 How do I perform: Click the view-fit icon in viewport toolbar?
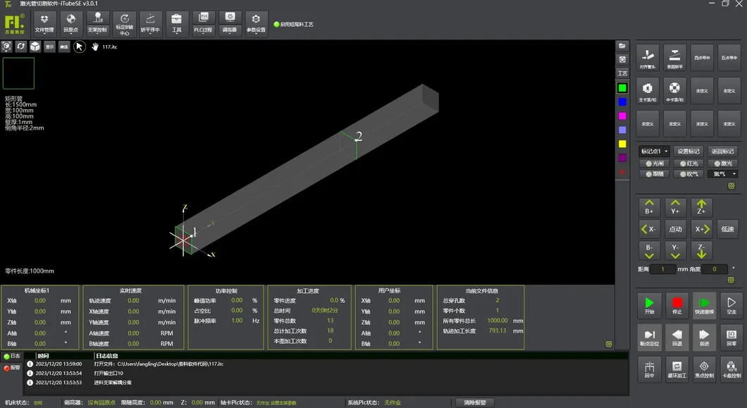6,47
